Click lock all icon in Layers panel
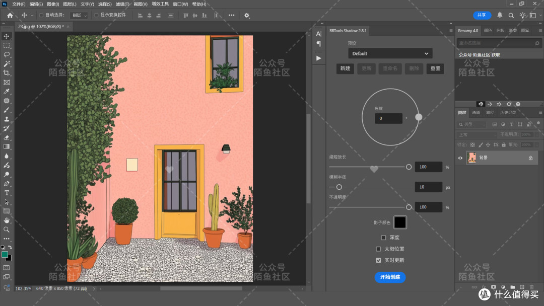The height and width of the screenshot is (306, 544). coord(504,145)
